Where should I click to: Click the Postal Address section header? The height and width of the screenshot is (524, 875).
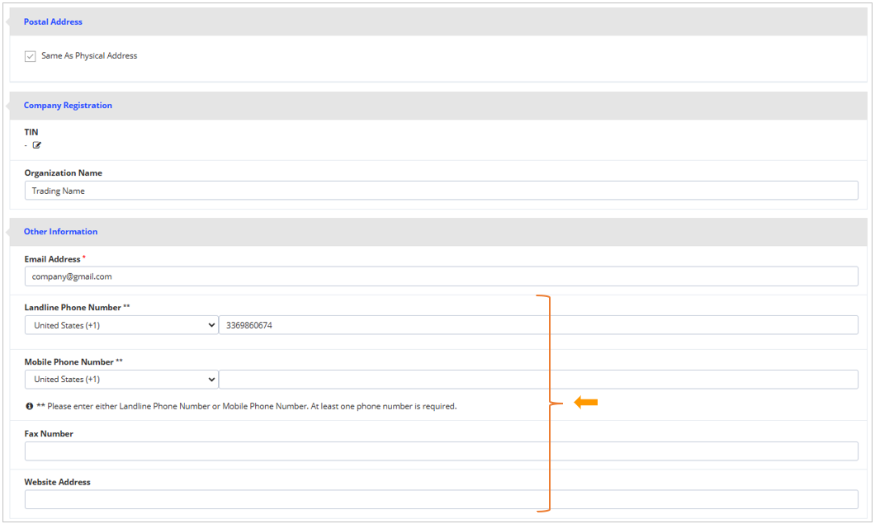click(x=53, y=21)
